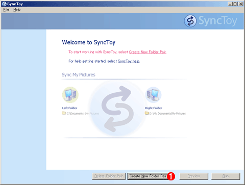Click the folder icon beside the D: path
Screen dimensions: 245x185
[x=147, y=113]
